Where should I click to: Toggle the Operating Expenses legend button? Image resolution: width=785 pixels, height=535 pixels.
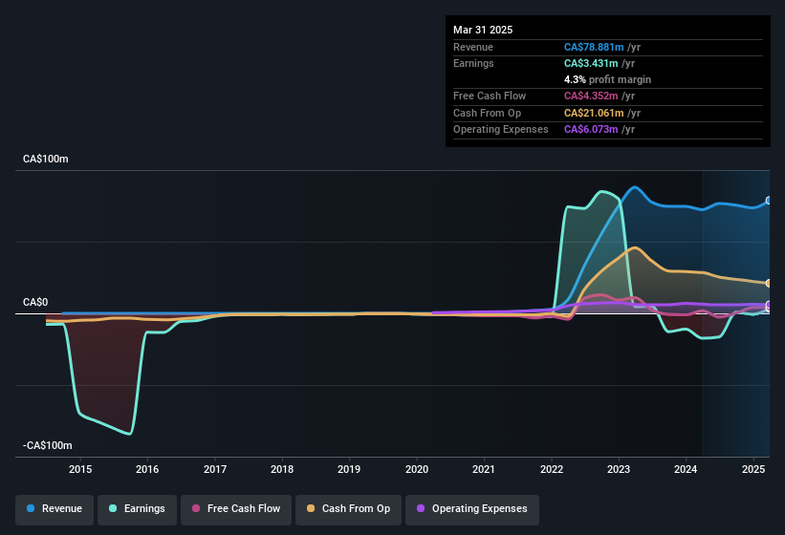point(471,509)
